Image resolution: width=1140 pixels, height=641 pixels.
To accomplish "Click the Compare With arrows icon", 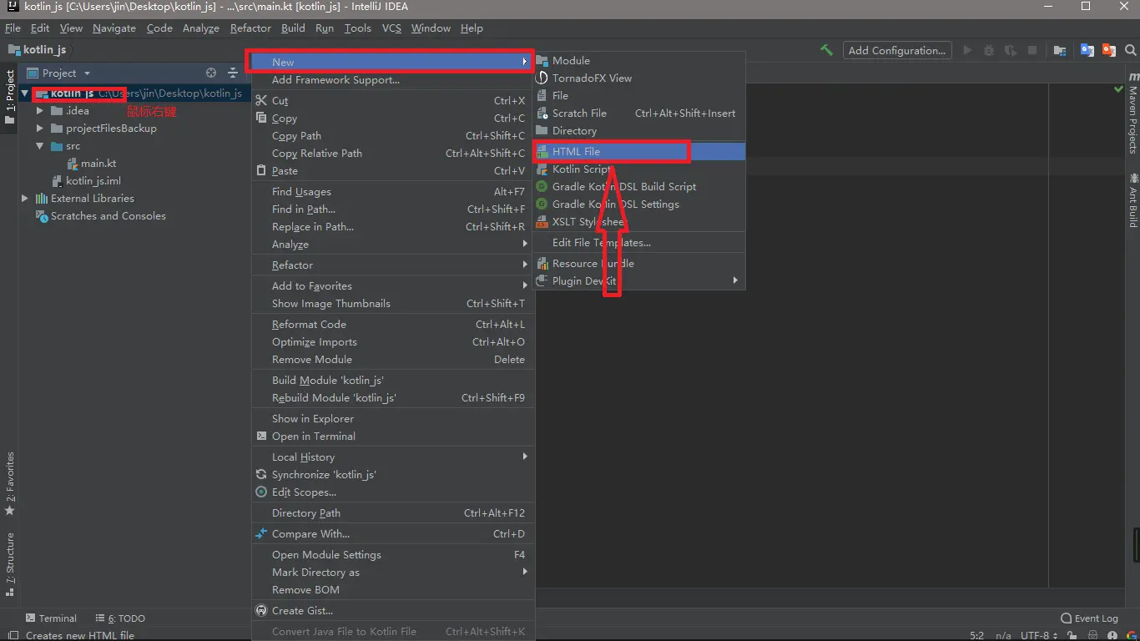I will pyautogui.click(x=261, y=533).
